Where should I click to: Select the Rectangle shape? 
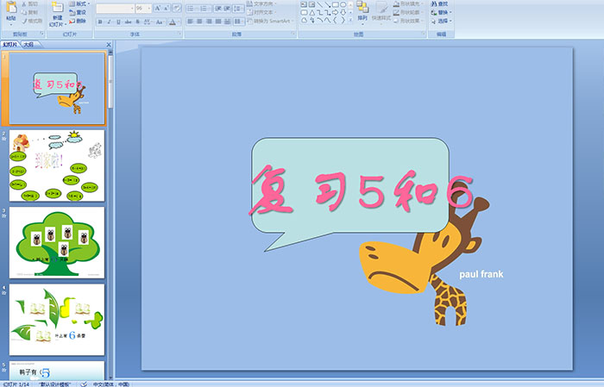pyautogui.click(x=335, y=4)
